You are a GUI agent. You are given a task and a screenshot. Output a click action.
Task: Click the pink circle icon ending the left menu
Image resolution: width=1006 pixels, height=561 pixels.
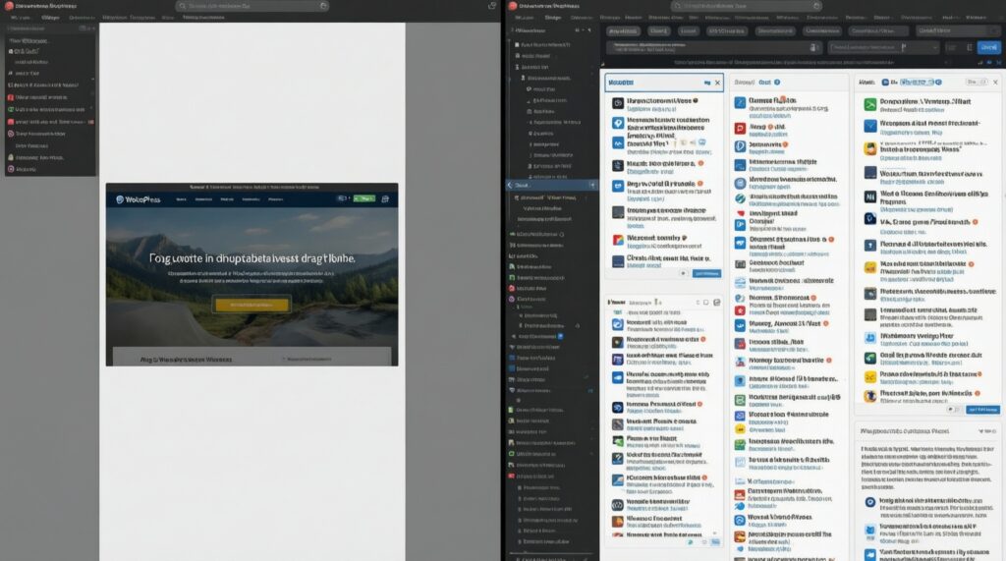point(11,169)
